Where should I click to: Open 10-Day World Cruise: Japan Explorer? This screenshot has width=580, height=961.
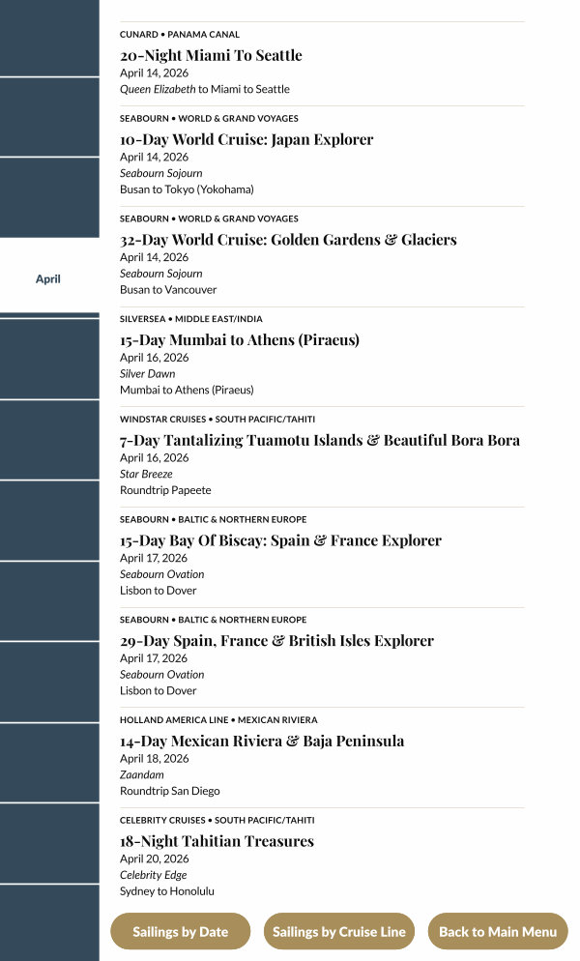click(x=246, y=139)
